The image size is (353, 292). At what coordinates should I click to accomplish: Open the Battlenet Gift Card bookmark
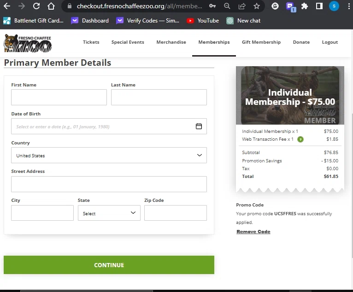coord(33,21)
